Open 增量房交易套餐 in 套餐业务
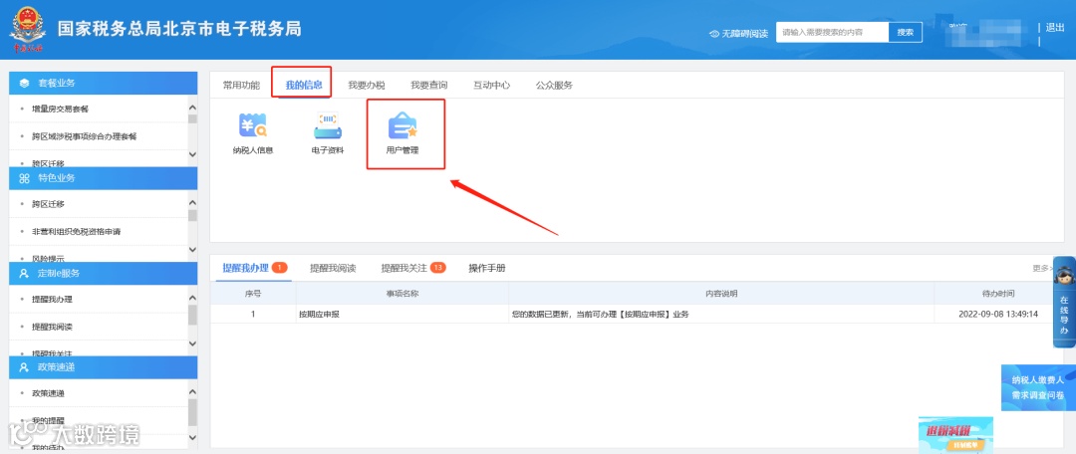Screen dimensions: 1076x454 60,110
